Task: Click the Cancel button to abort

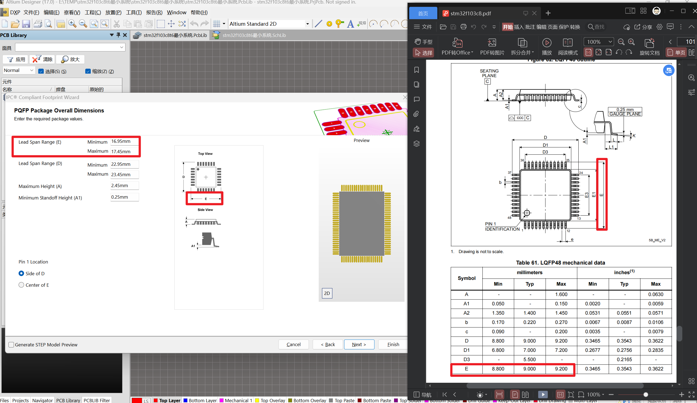Action: tap(293, 344)
